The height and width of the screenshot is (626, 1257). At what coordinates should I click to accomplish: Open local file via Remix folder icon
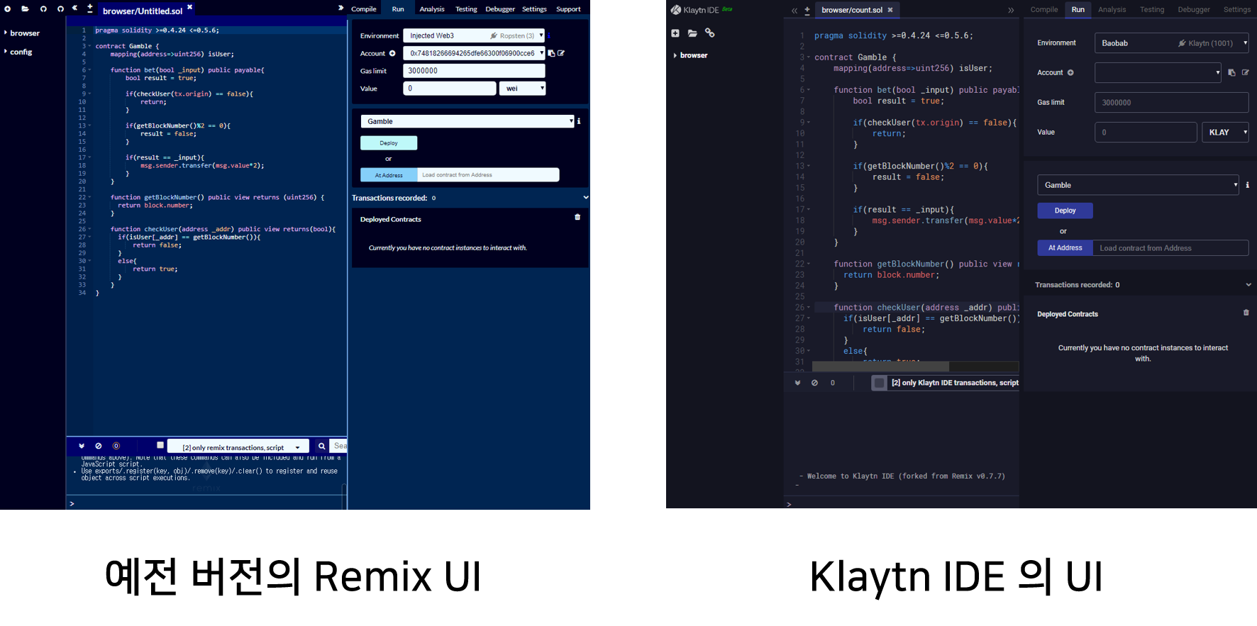pyautogui.click(x=25, y=9)
